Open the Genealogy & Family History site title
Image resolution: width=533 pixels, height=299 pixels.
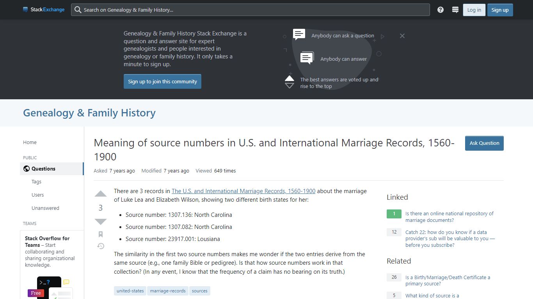[x=89, y=113]
